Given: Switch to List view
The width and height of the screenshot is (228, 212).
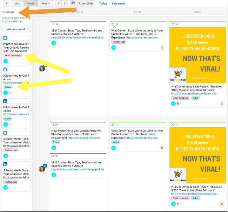Looking at the screenshot, I should 17,3.
